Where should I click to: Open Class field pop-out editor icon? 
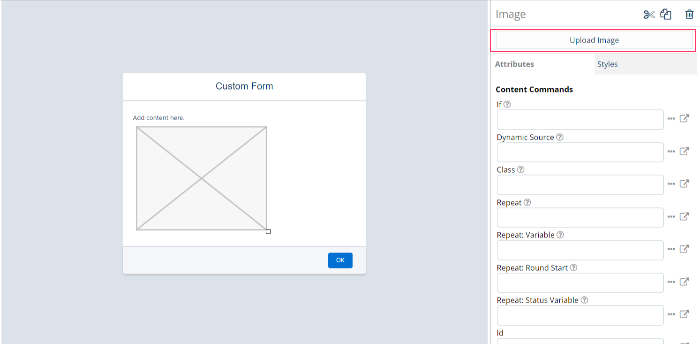click(x=685, y=184)
